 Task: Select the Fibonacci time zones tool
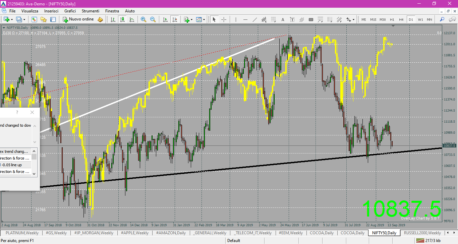pos(330,19)
